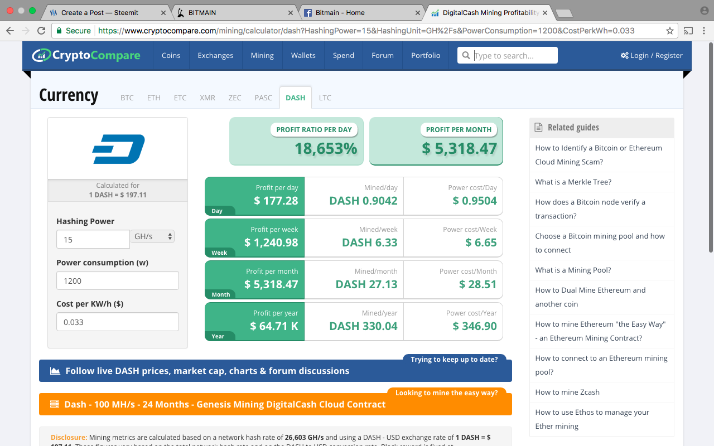Screen dimensions: 714x446
Task: Bookmark this page with the star icon
Action: pos(669,31)
